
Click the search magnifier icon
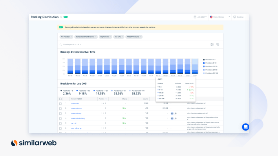pyautogui.click(x=61, y=44)
